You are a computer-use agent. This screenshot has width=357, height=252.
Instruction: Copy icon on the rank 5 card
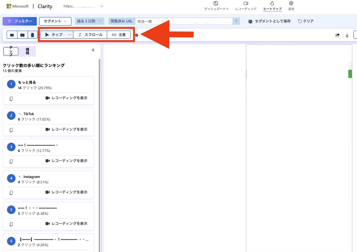point(11,224)
